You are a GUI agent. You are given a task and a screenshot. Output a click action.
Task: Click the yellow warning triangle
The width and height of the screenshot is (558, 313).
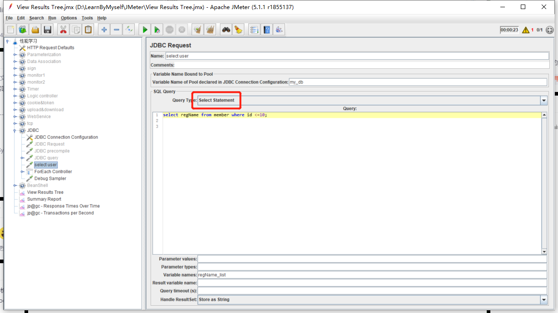pos(526,30)
